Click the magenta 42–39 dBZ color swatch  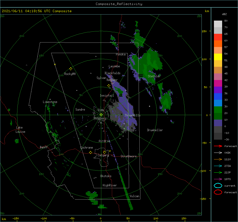218,83
